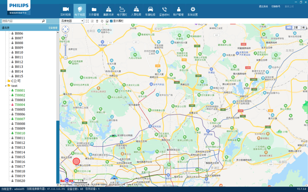Viewport: 308px width, 192px height.
Task: Uncheck the 显示围栏 show fence checkbox
Action: 111,21
